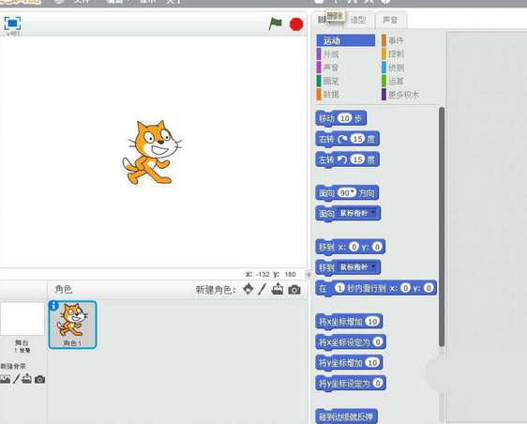This screenshot has height=424, width=527.
Task: Click the 10 value in 移动 步 block
Action: [344, 118]
